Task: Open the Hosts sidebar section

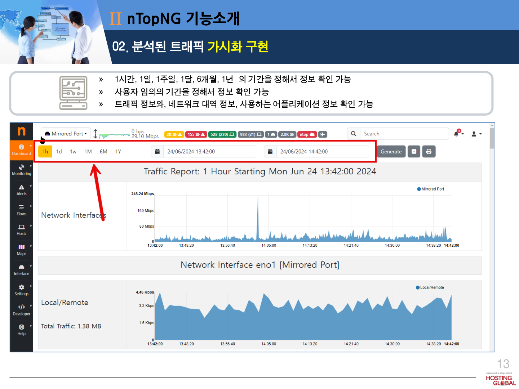Action: click(22, 230)
